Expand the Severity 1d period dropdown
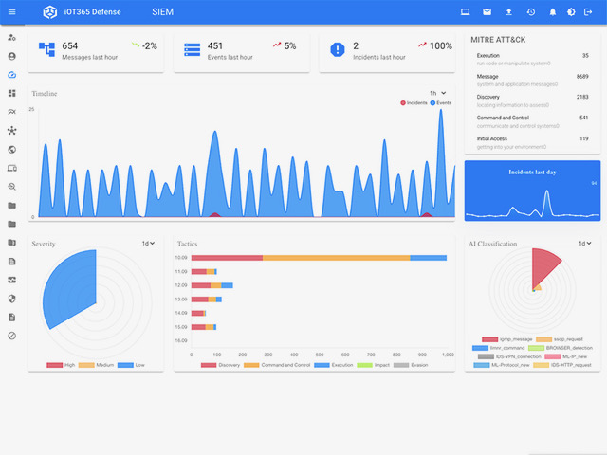The width and height of the screenshot is (607, 455). 148,244
